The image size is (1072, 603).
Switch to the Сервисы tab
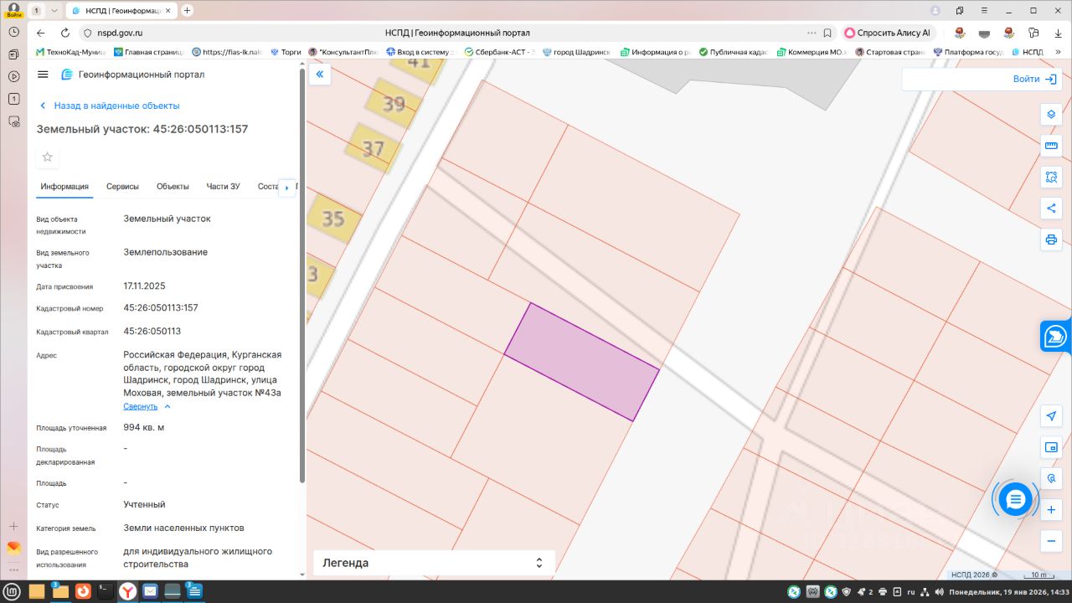122,187
